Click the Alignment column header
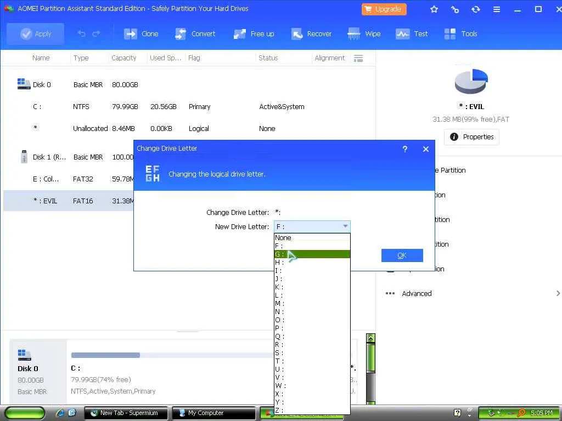The height and width of the screenshot is (421, 562). coord(329,58)
